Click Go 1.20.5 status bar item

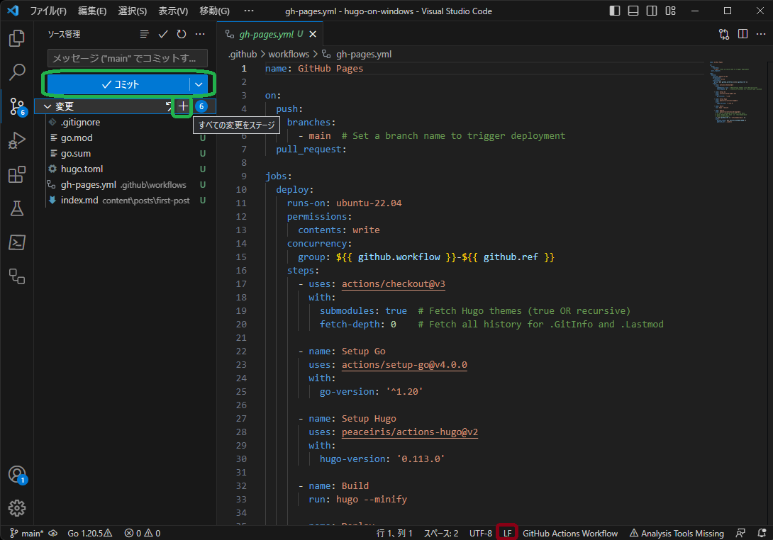(x=90, y=533)
